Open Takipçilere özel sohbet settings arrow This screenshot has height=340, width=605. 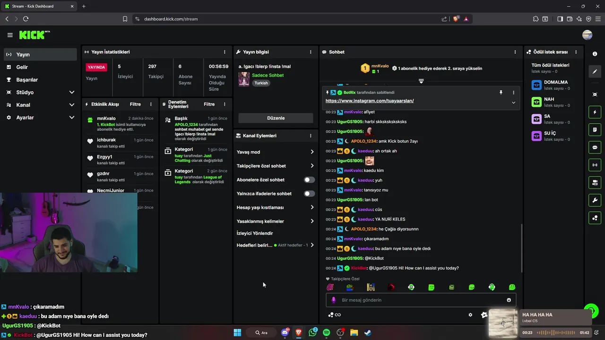coord(312,166)
